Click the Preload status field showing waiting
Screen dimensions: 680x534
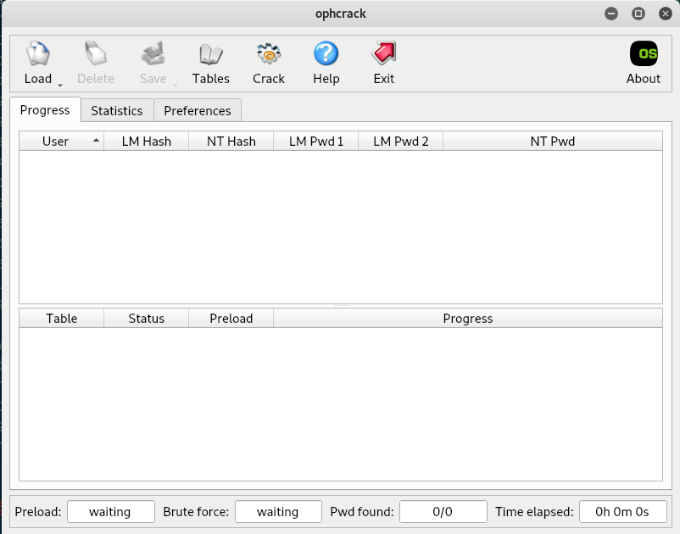coord(110,512)
